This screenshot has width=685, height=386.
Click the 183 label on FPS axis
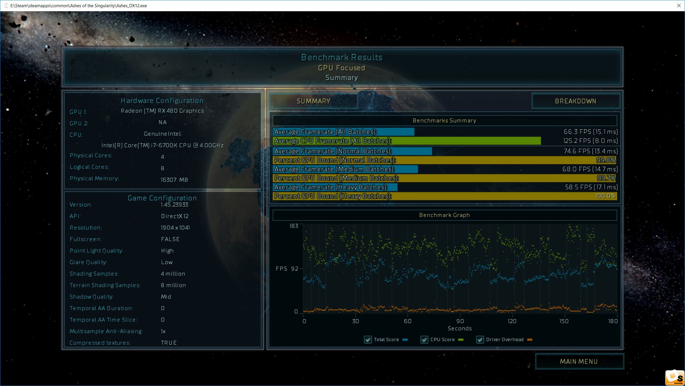click(294, 226)
